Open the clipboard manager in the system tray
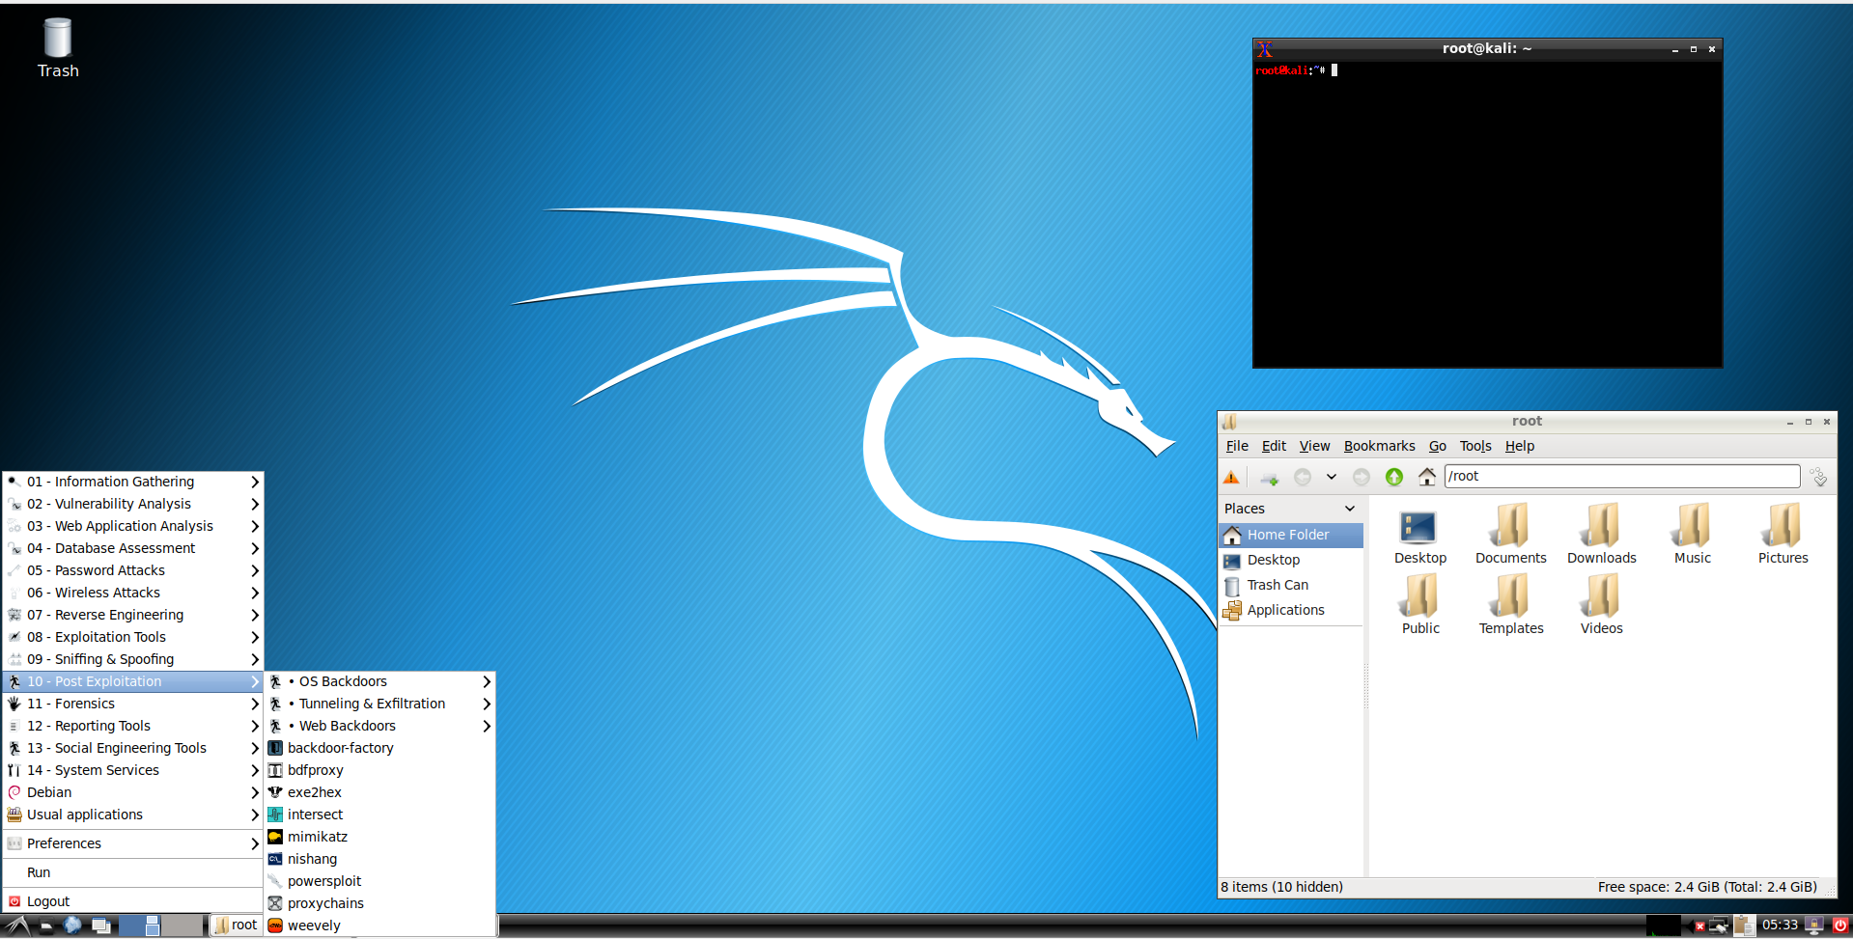Viewport: 1853px width, 939px height. [x=1745, y=925]
